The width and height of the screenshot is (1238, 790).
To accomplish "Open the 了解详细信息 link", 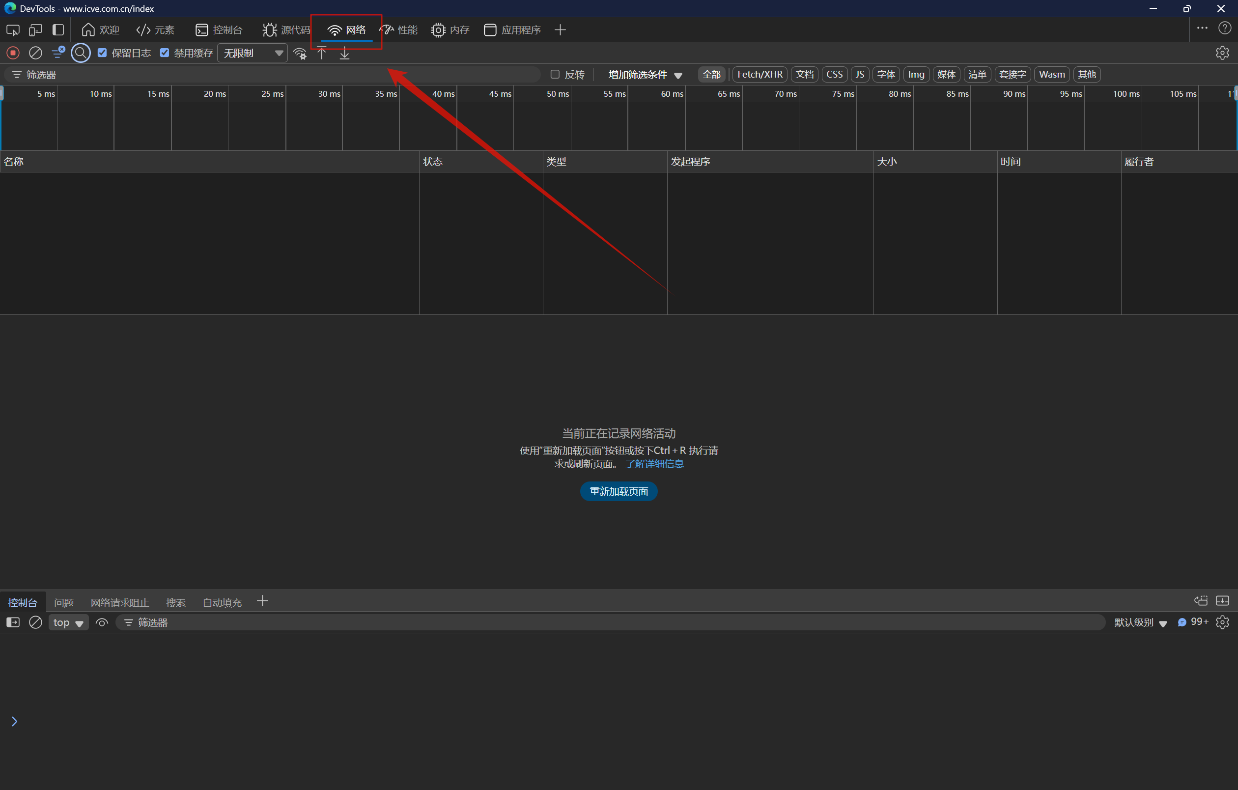I will [654, 464].
